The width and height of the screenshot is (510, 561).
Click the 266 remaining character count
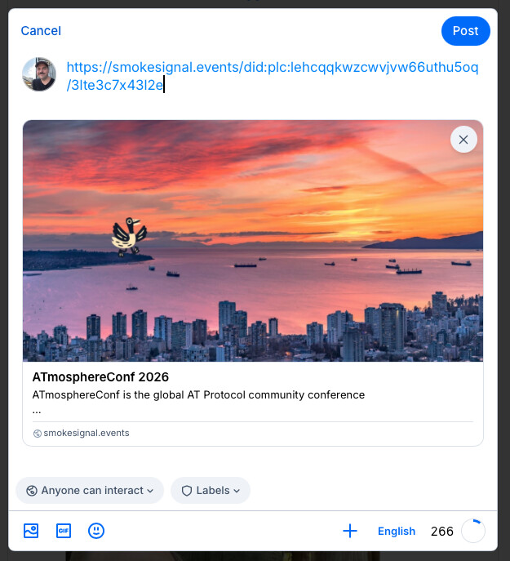click(441, 531)
